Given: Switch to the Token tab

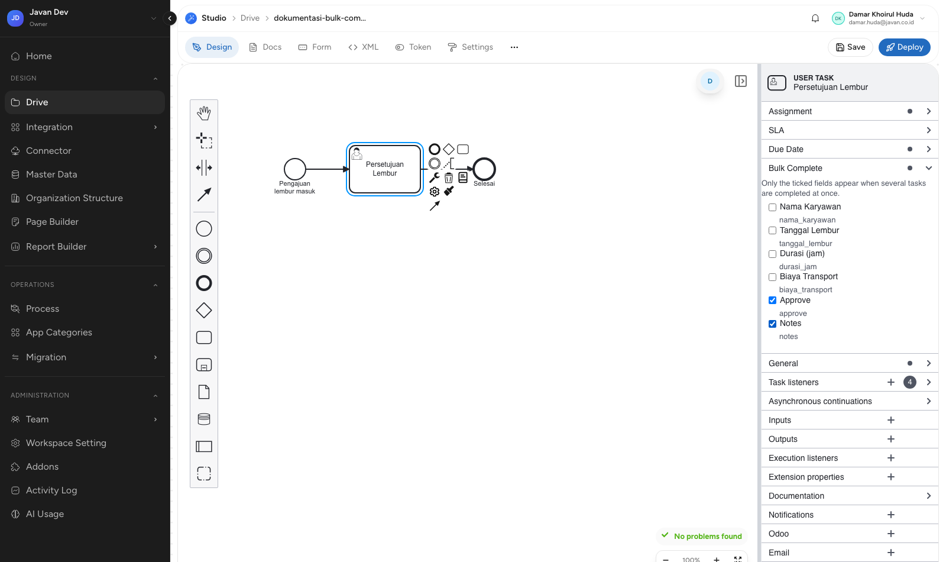Looking at the screenshot, I should tap(413, 47).
